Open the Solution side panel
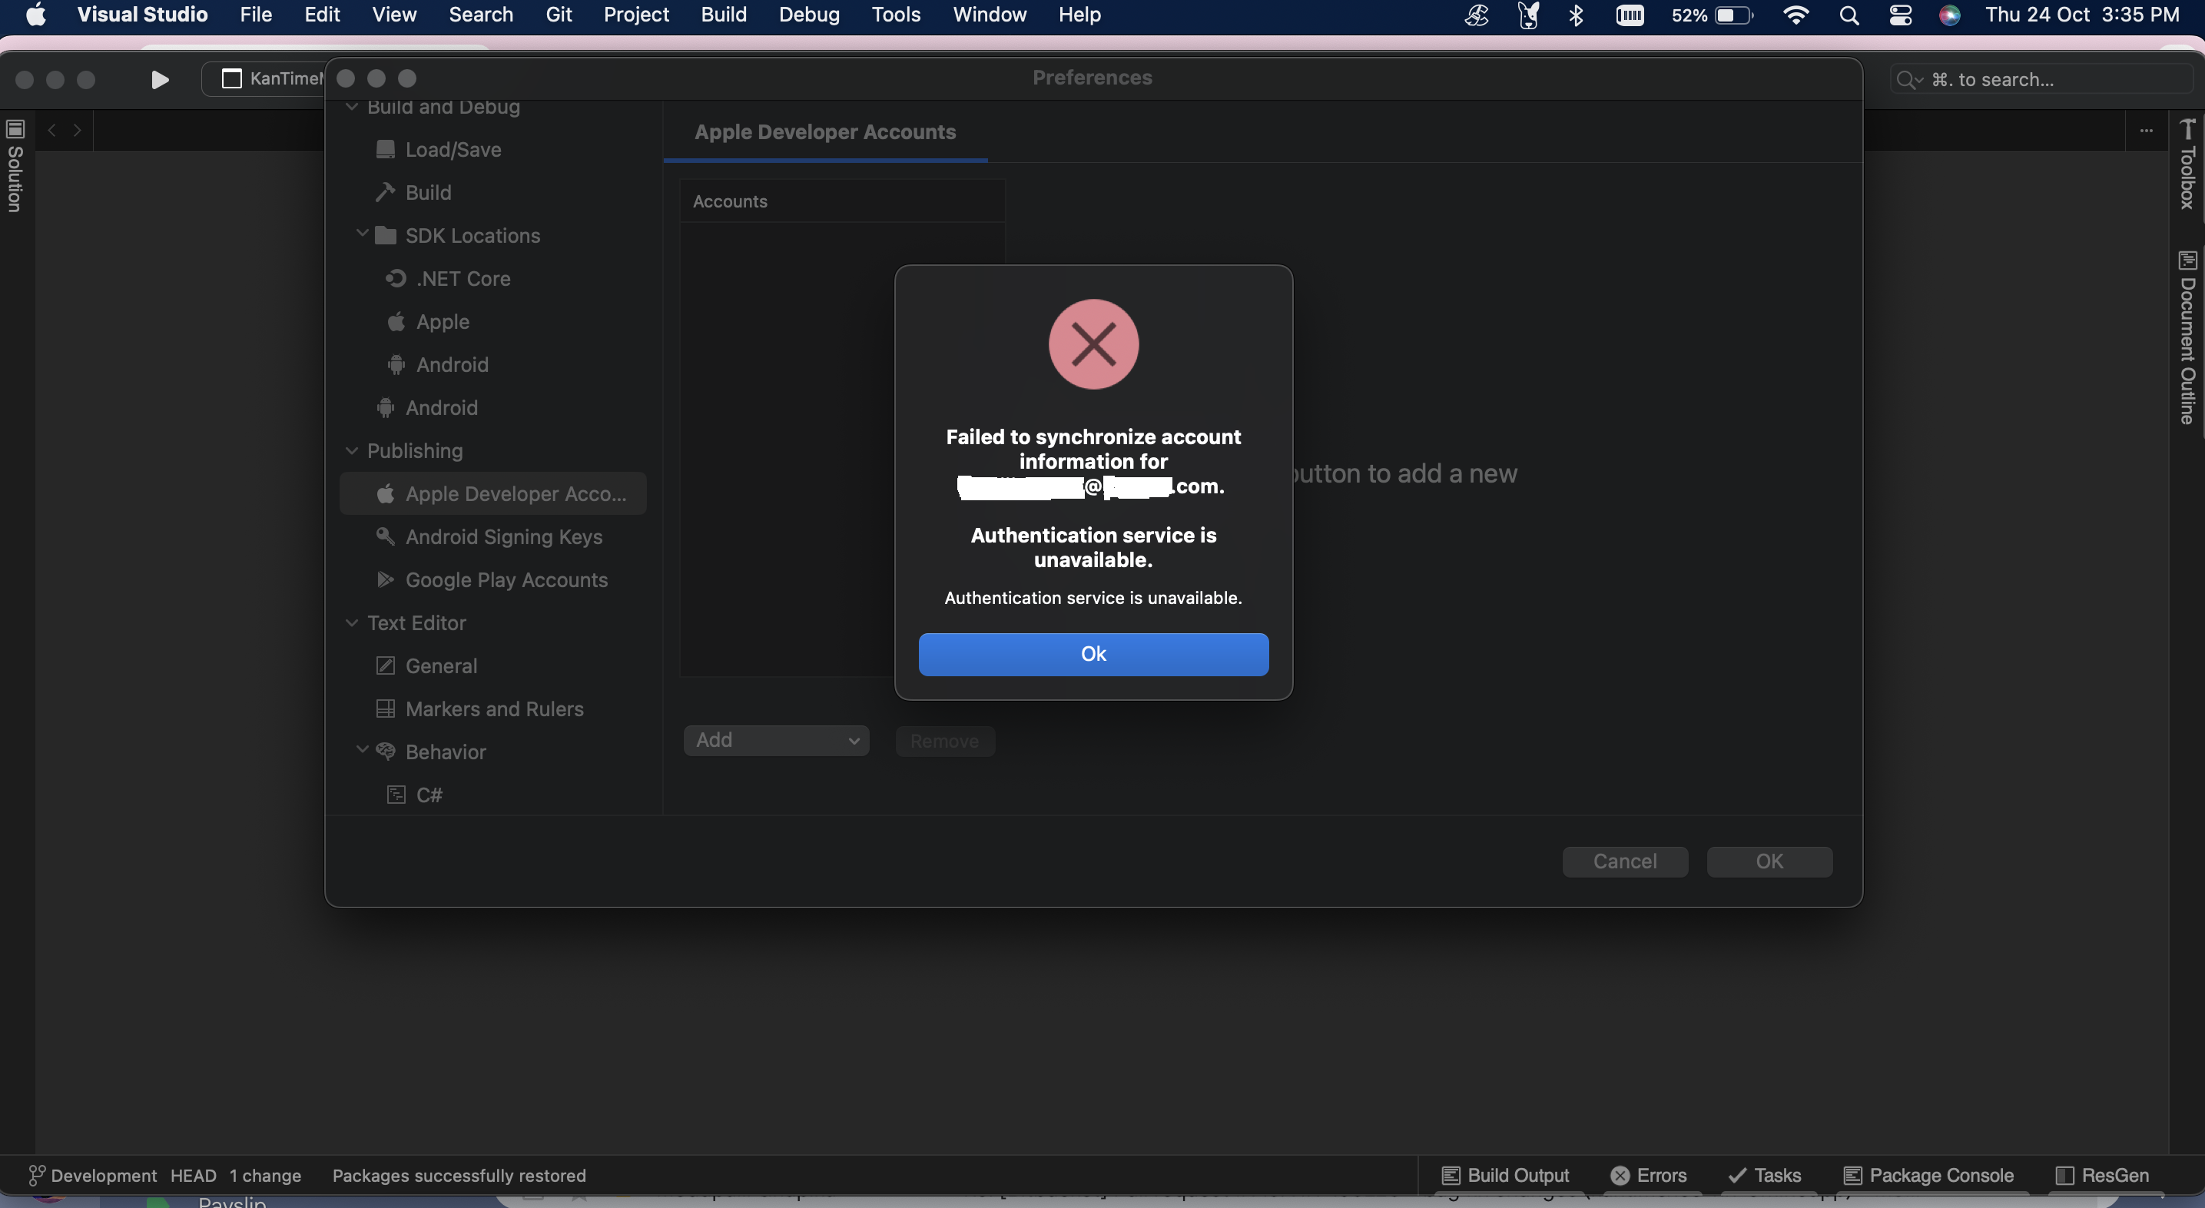The width and height of the screenshot is (2205, 1208). pos(15,166)
